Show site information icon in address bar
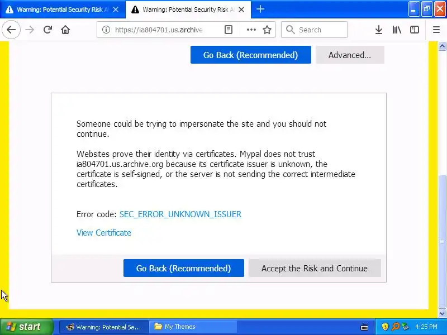Viewport: 447px width, 335px height. [106, 30]
